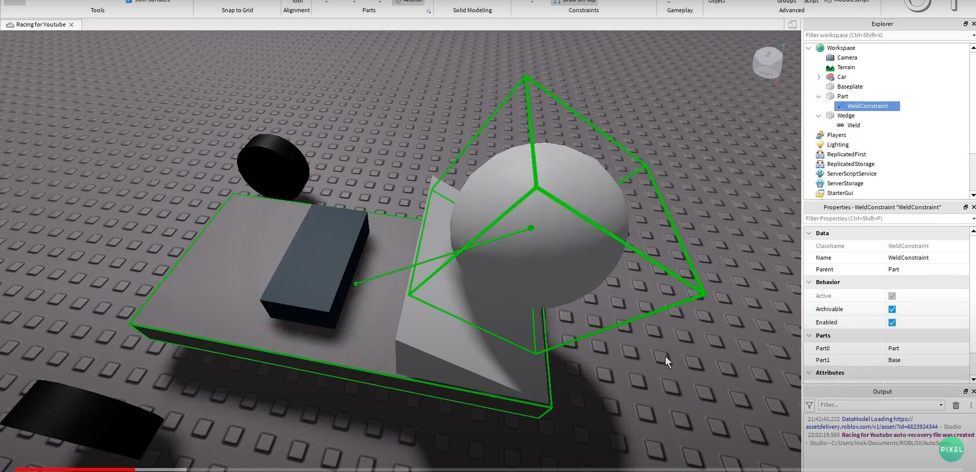
Task: Open the Output panel options menu
Action: (971, 405)
